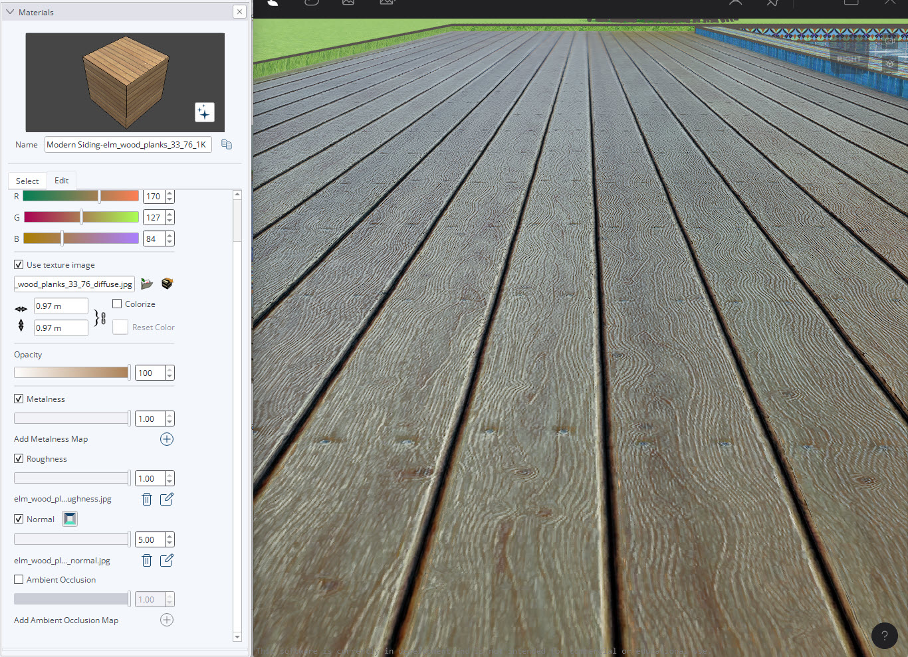Copy the material name using the duplicate icon
Screen dimensions: 908x657
(x=226, y=144)
